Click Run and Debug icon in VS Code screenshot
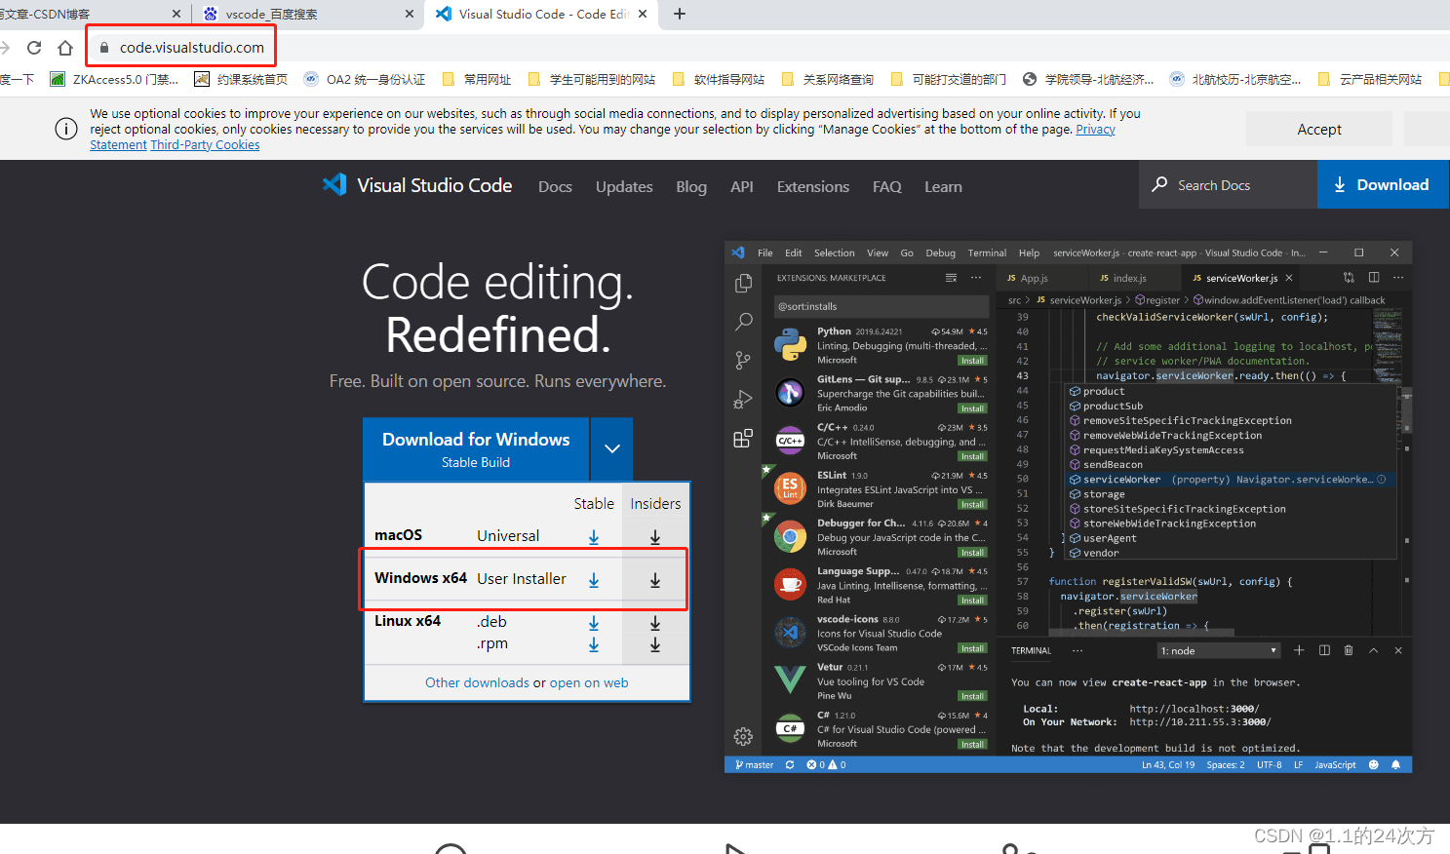 [743, 399]
